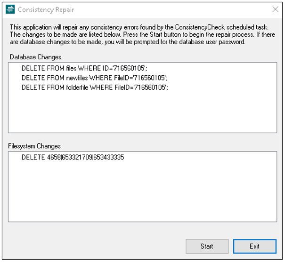Close the Consistency Repair window
This screenshot has width=285, height=262.
(x=276, y=9)
